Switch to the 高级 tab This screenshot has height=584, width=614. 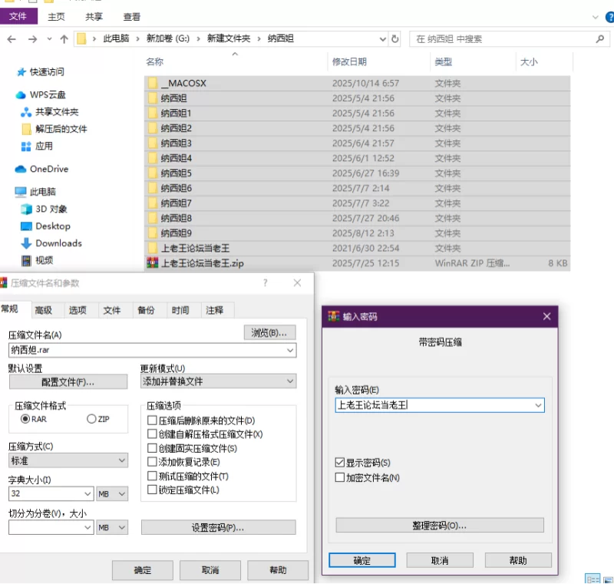click(43, 310)
